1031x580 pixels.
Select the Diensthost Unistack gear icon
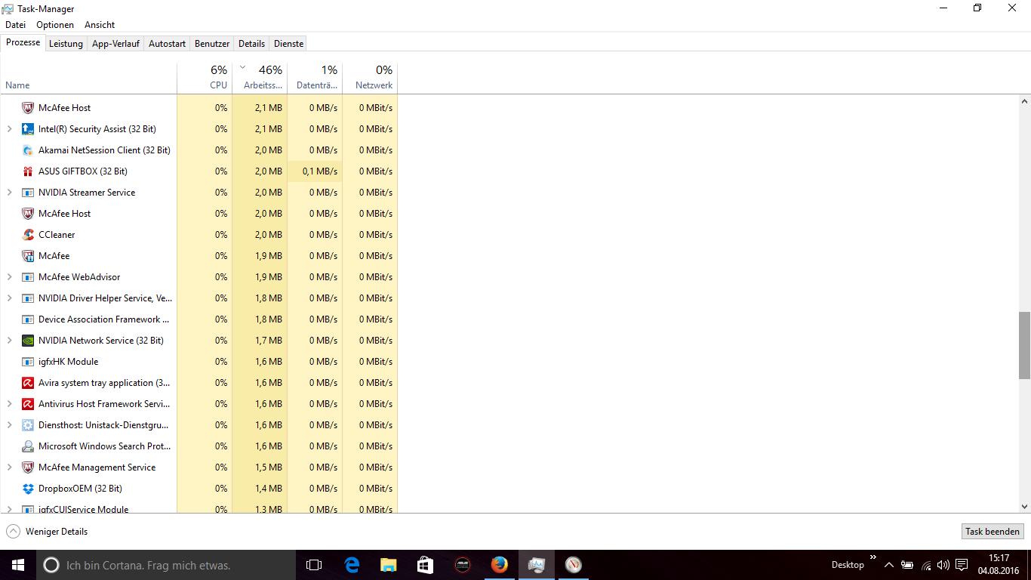coord(28,425)
